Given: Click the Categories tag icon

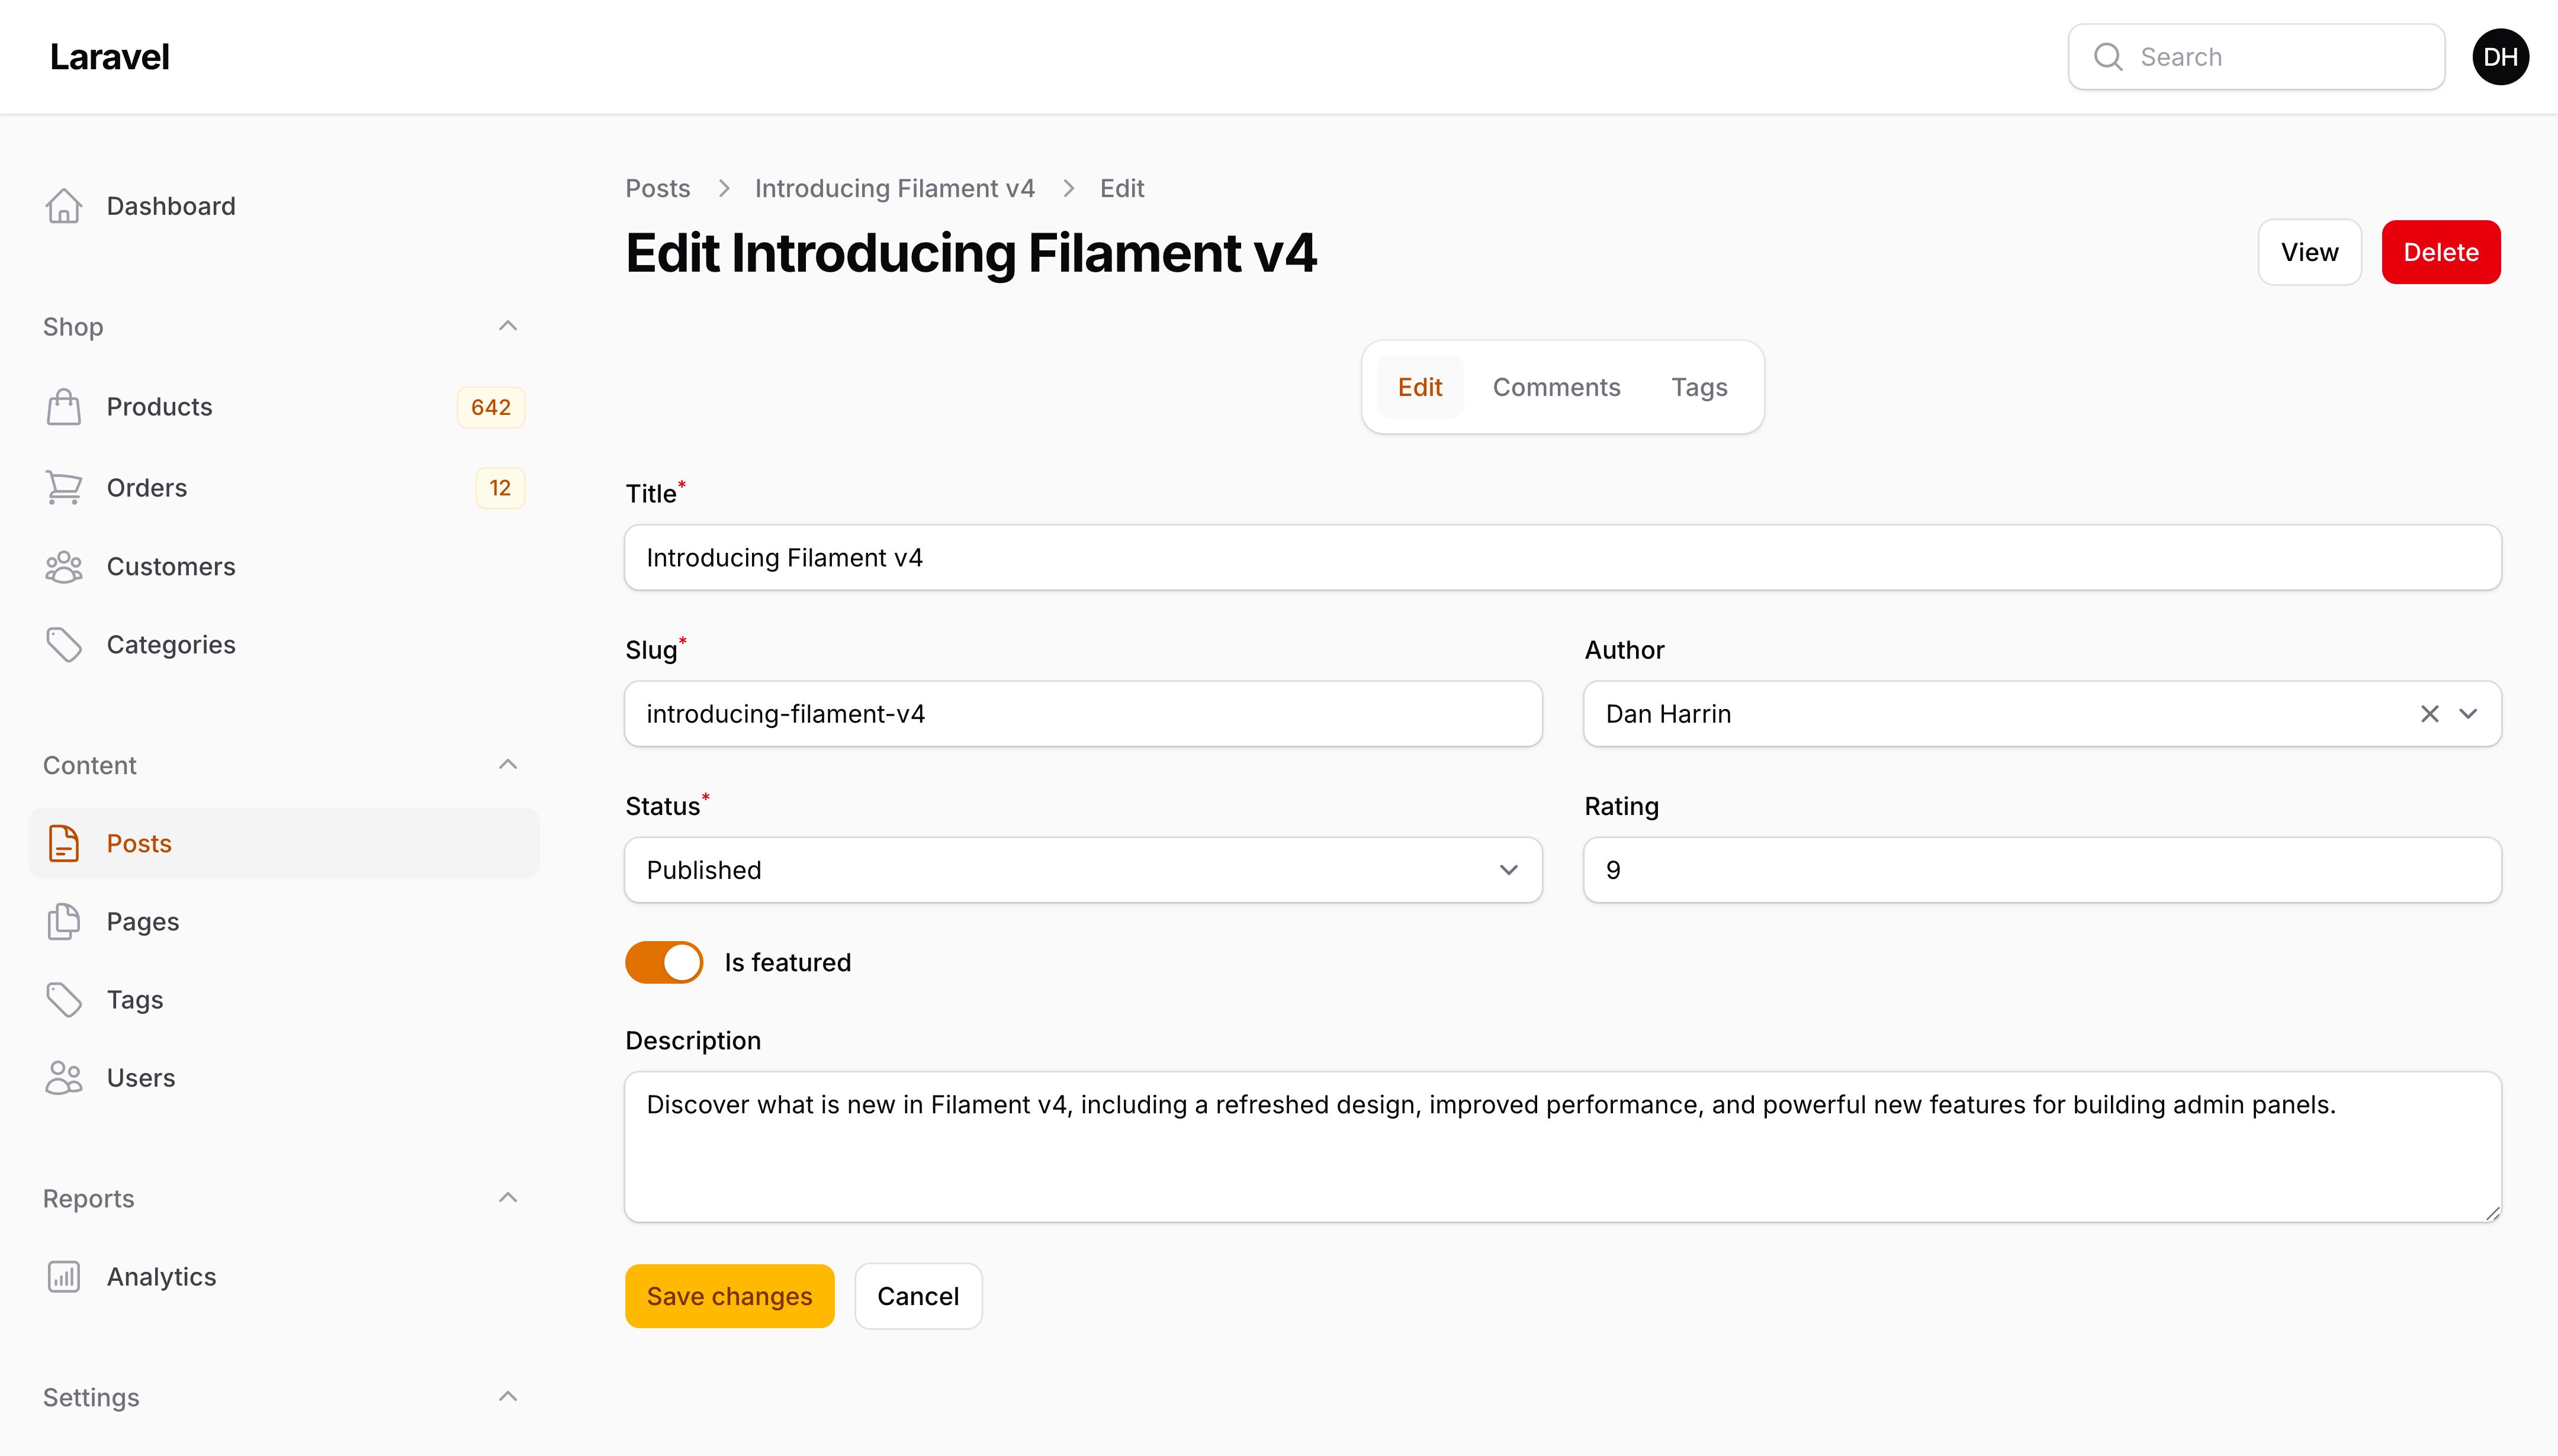Looking at the screenshot, I should click(64, 645).
